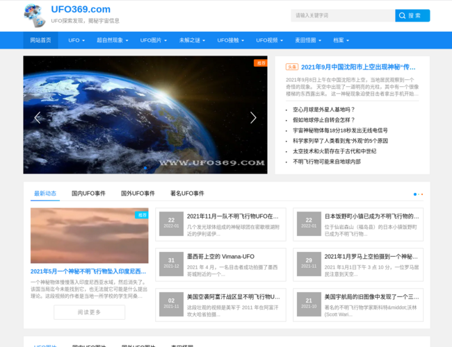Show previous slide with left arrow
The width and height of the screenshot is (452, 347).
click(x=38, y=117)
